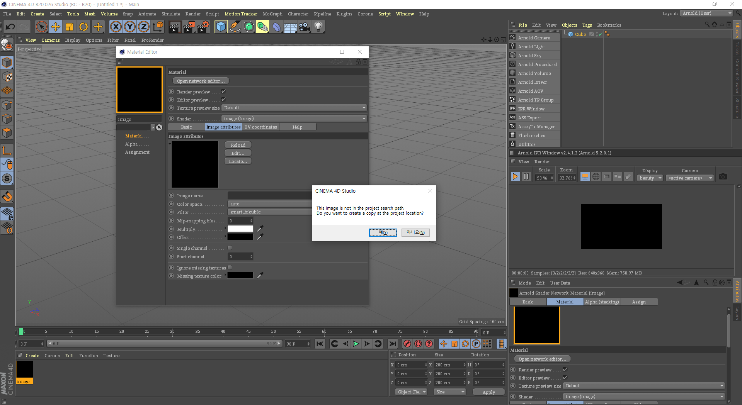The image size is (742, 405).
Task: Go to end of timeline
Action: click(393, 344)
